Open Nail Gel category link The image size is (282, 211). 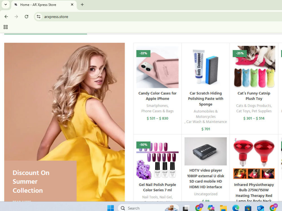coord(166,197)
